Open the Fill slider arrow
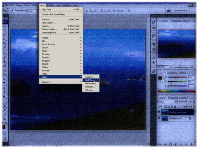The image size is (198, 148). [x=194, y=107]
